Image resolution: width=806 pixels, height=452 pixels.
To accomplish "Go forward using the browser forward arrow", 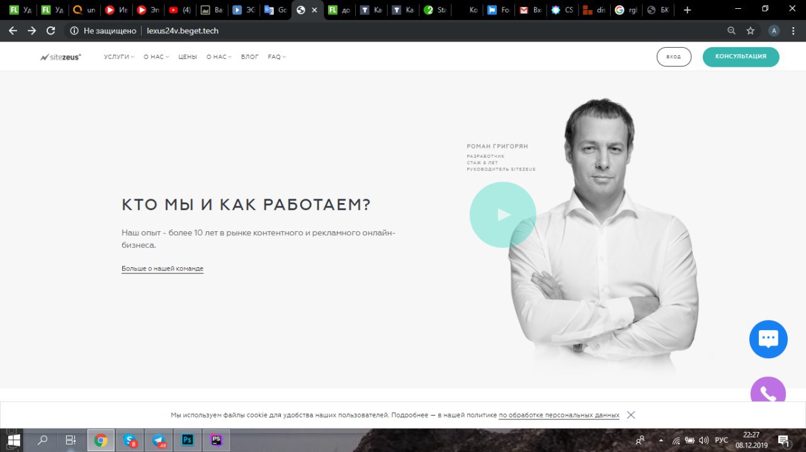I will (x=31, y=30).
